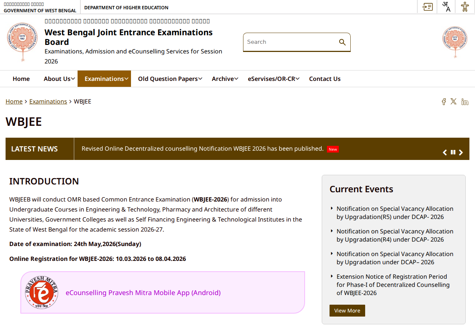The image size is (475, 334).
Task: Share page on LinkedIn
Action: click(x=465, y=102)
